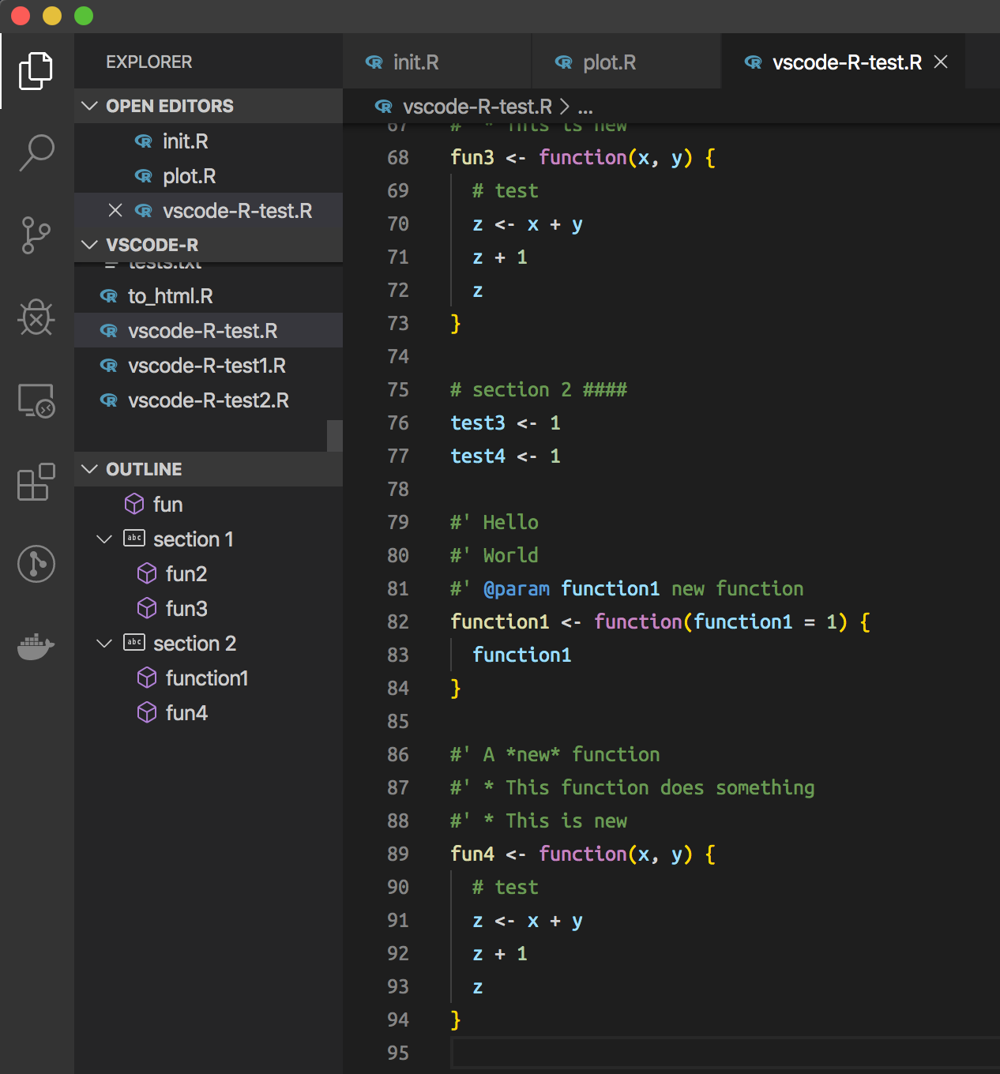
Task: Click the EXPLORER panel title
Action: [149, 62]
